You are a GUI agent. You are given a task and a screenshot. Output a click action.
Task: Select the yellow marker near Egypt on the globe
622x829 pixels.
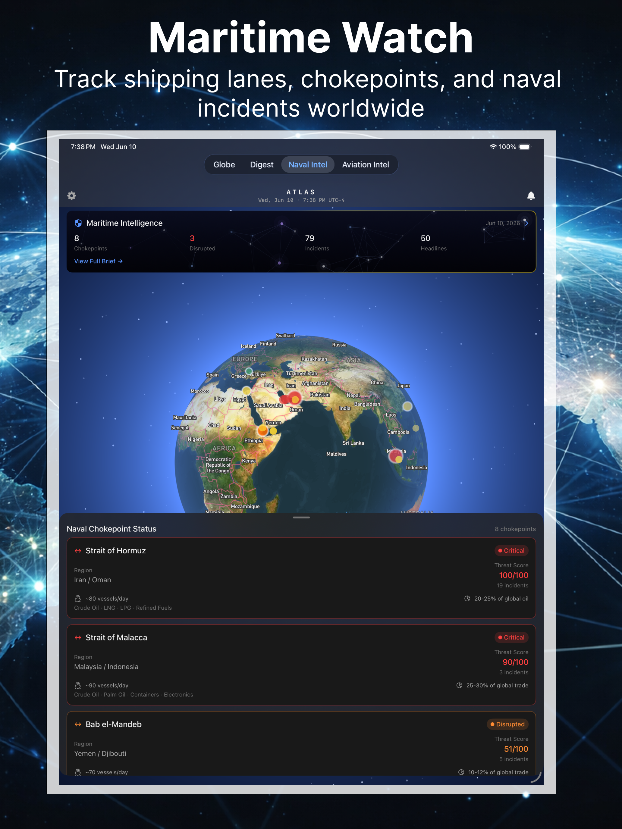pyautogui.click(x=246, y=391)
